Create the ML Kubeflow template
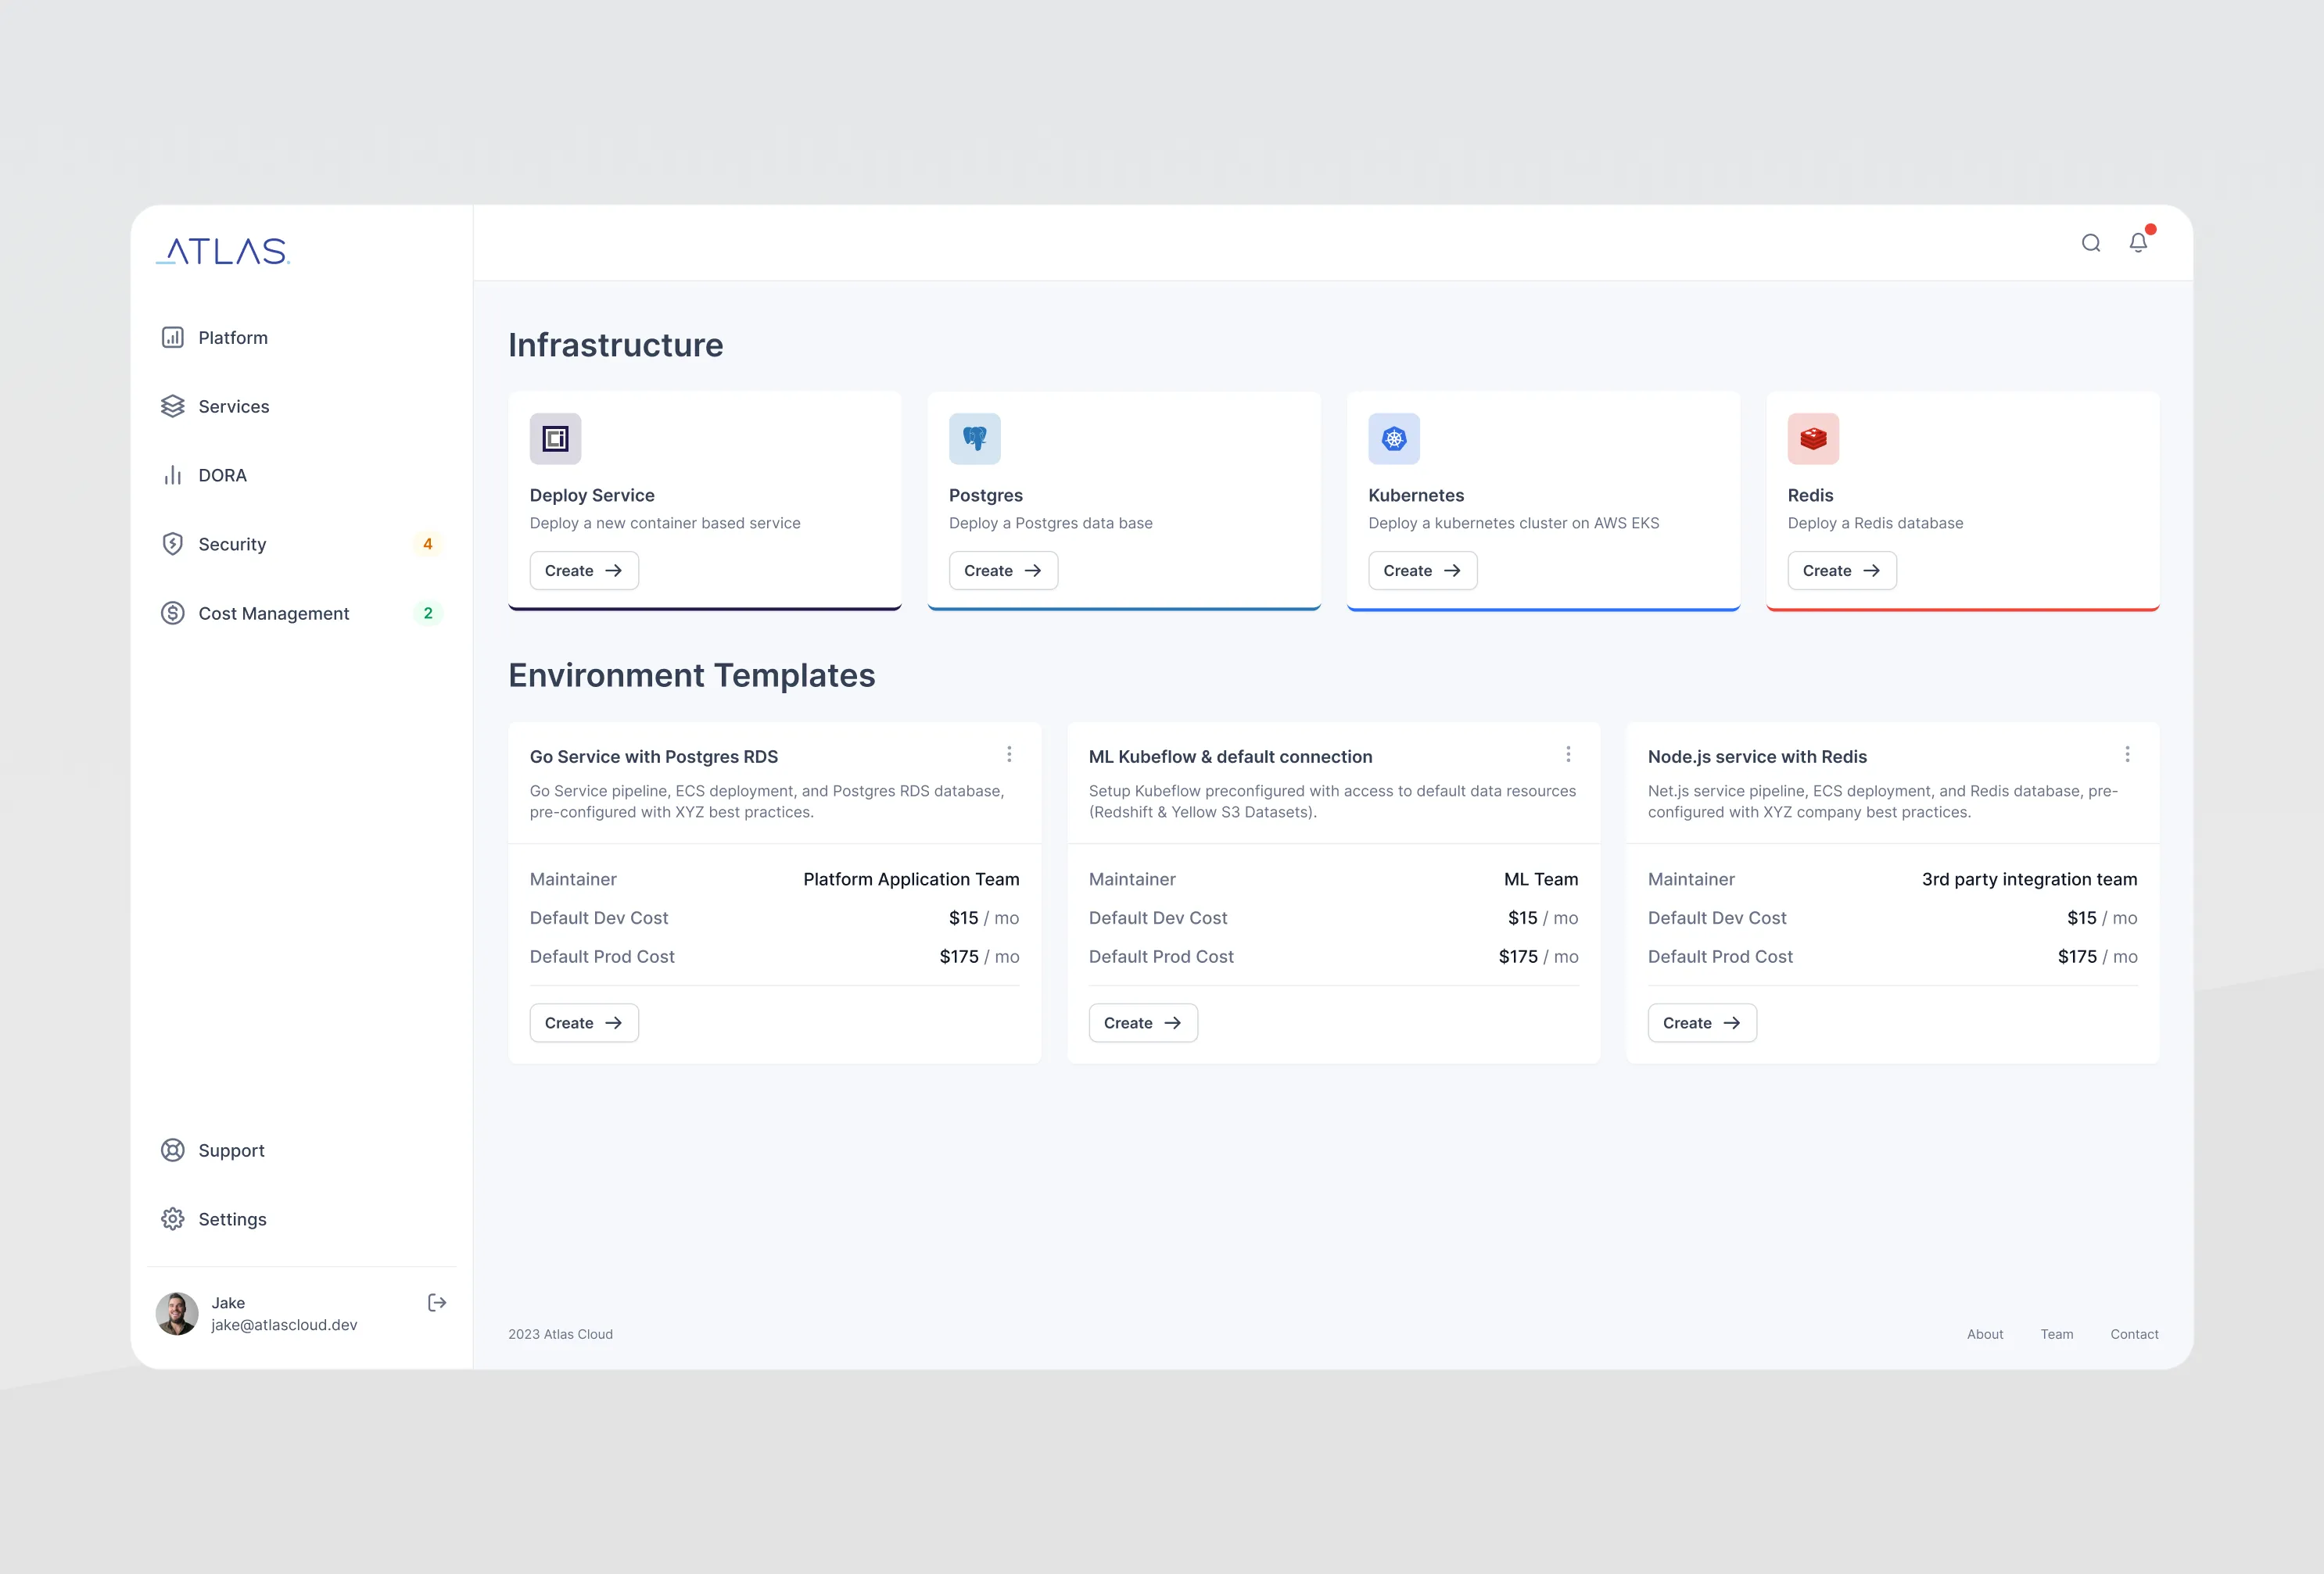The width and height of the screenshot is (2324, 1574). point(1143,1023)
